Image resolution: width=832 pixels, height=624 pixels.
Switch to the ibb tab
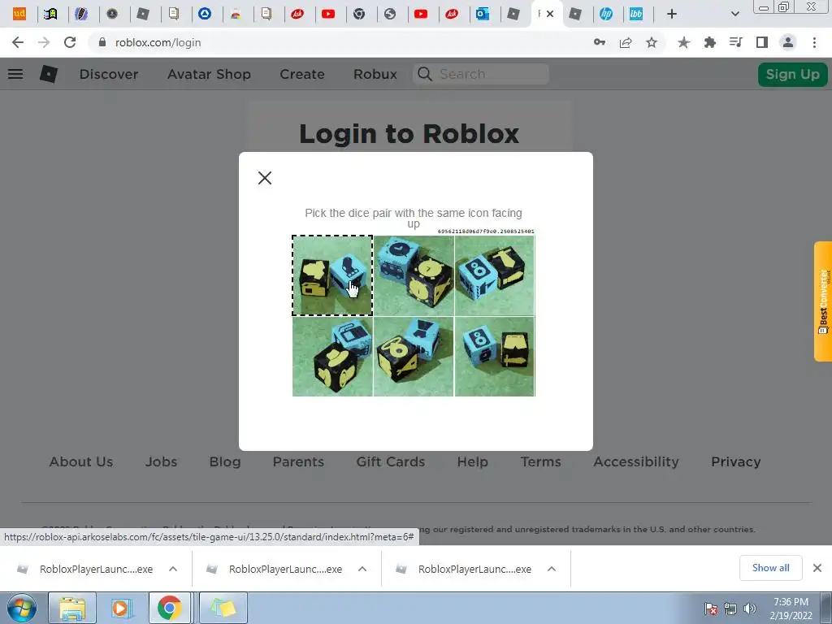click(636, 14)
